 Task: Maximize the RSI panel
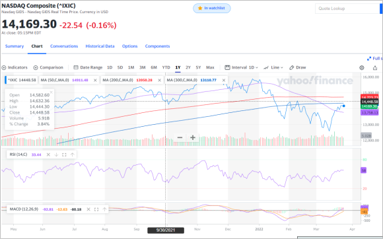pyautogui.click(x=64, y=154)
